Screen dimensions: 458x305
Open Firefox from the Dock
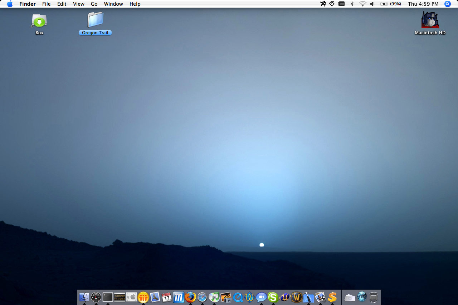(190, 297)
